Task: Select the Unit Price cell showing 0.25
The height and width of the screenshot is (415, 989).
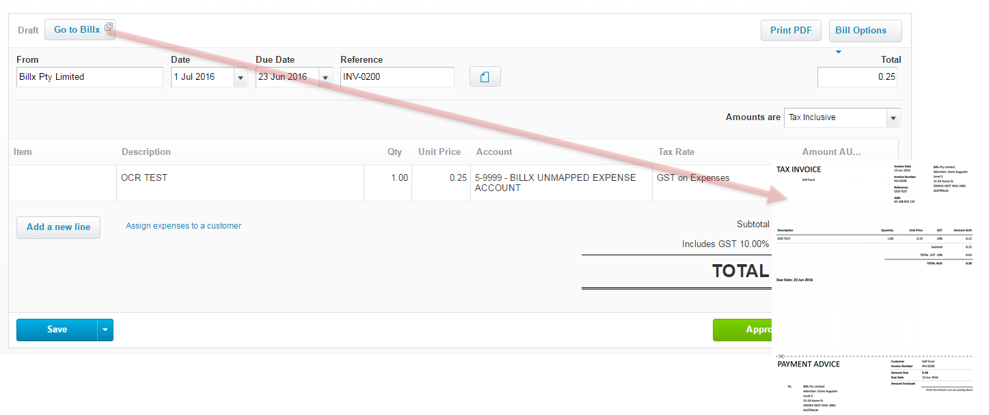Action: coord(441,183)
